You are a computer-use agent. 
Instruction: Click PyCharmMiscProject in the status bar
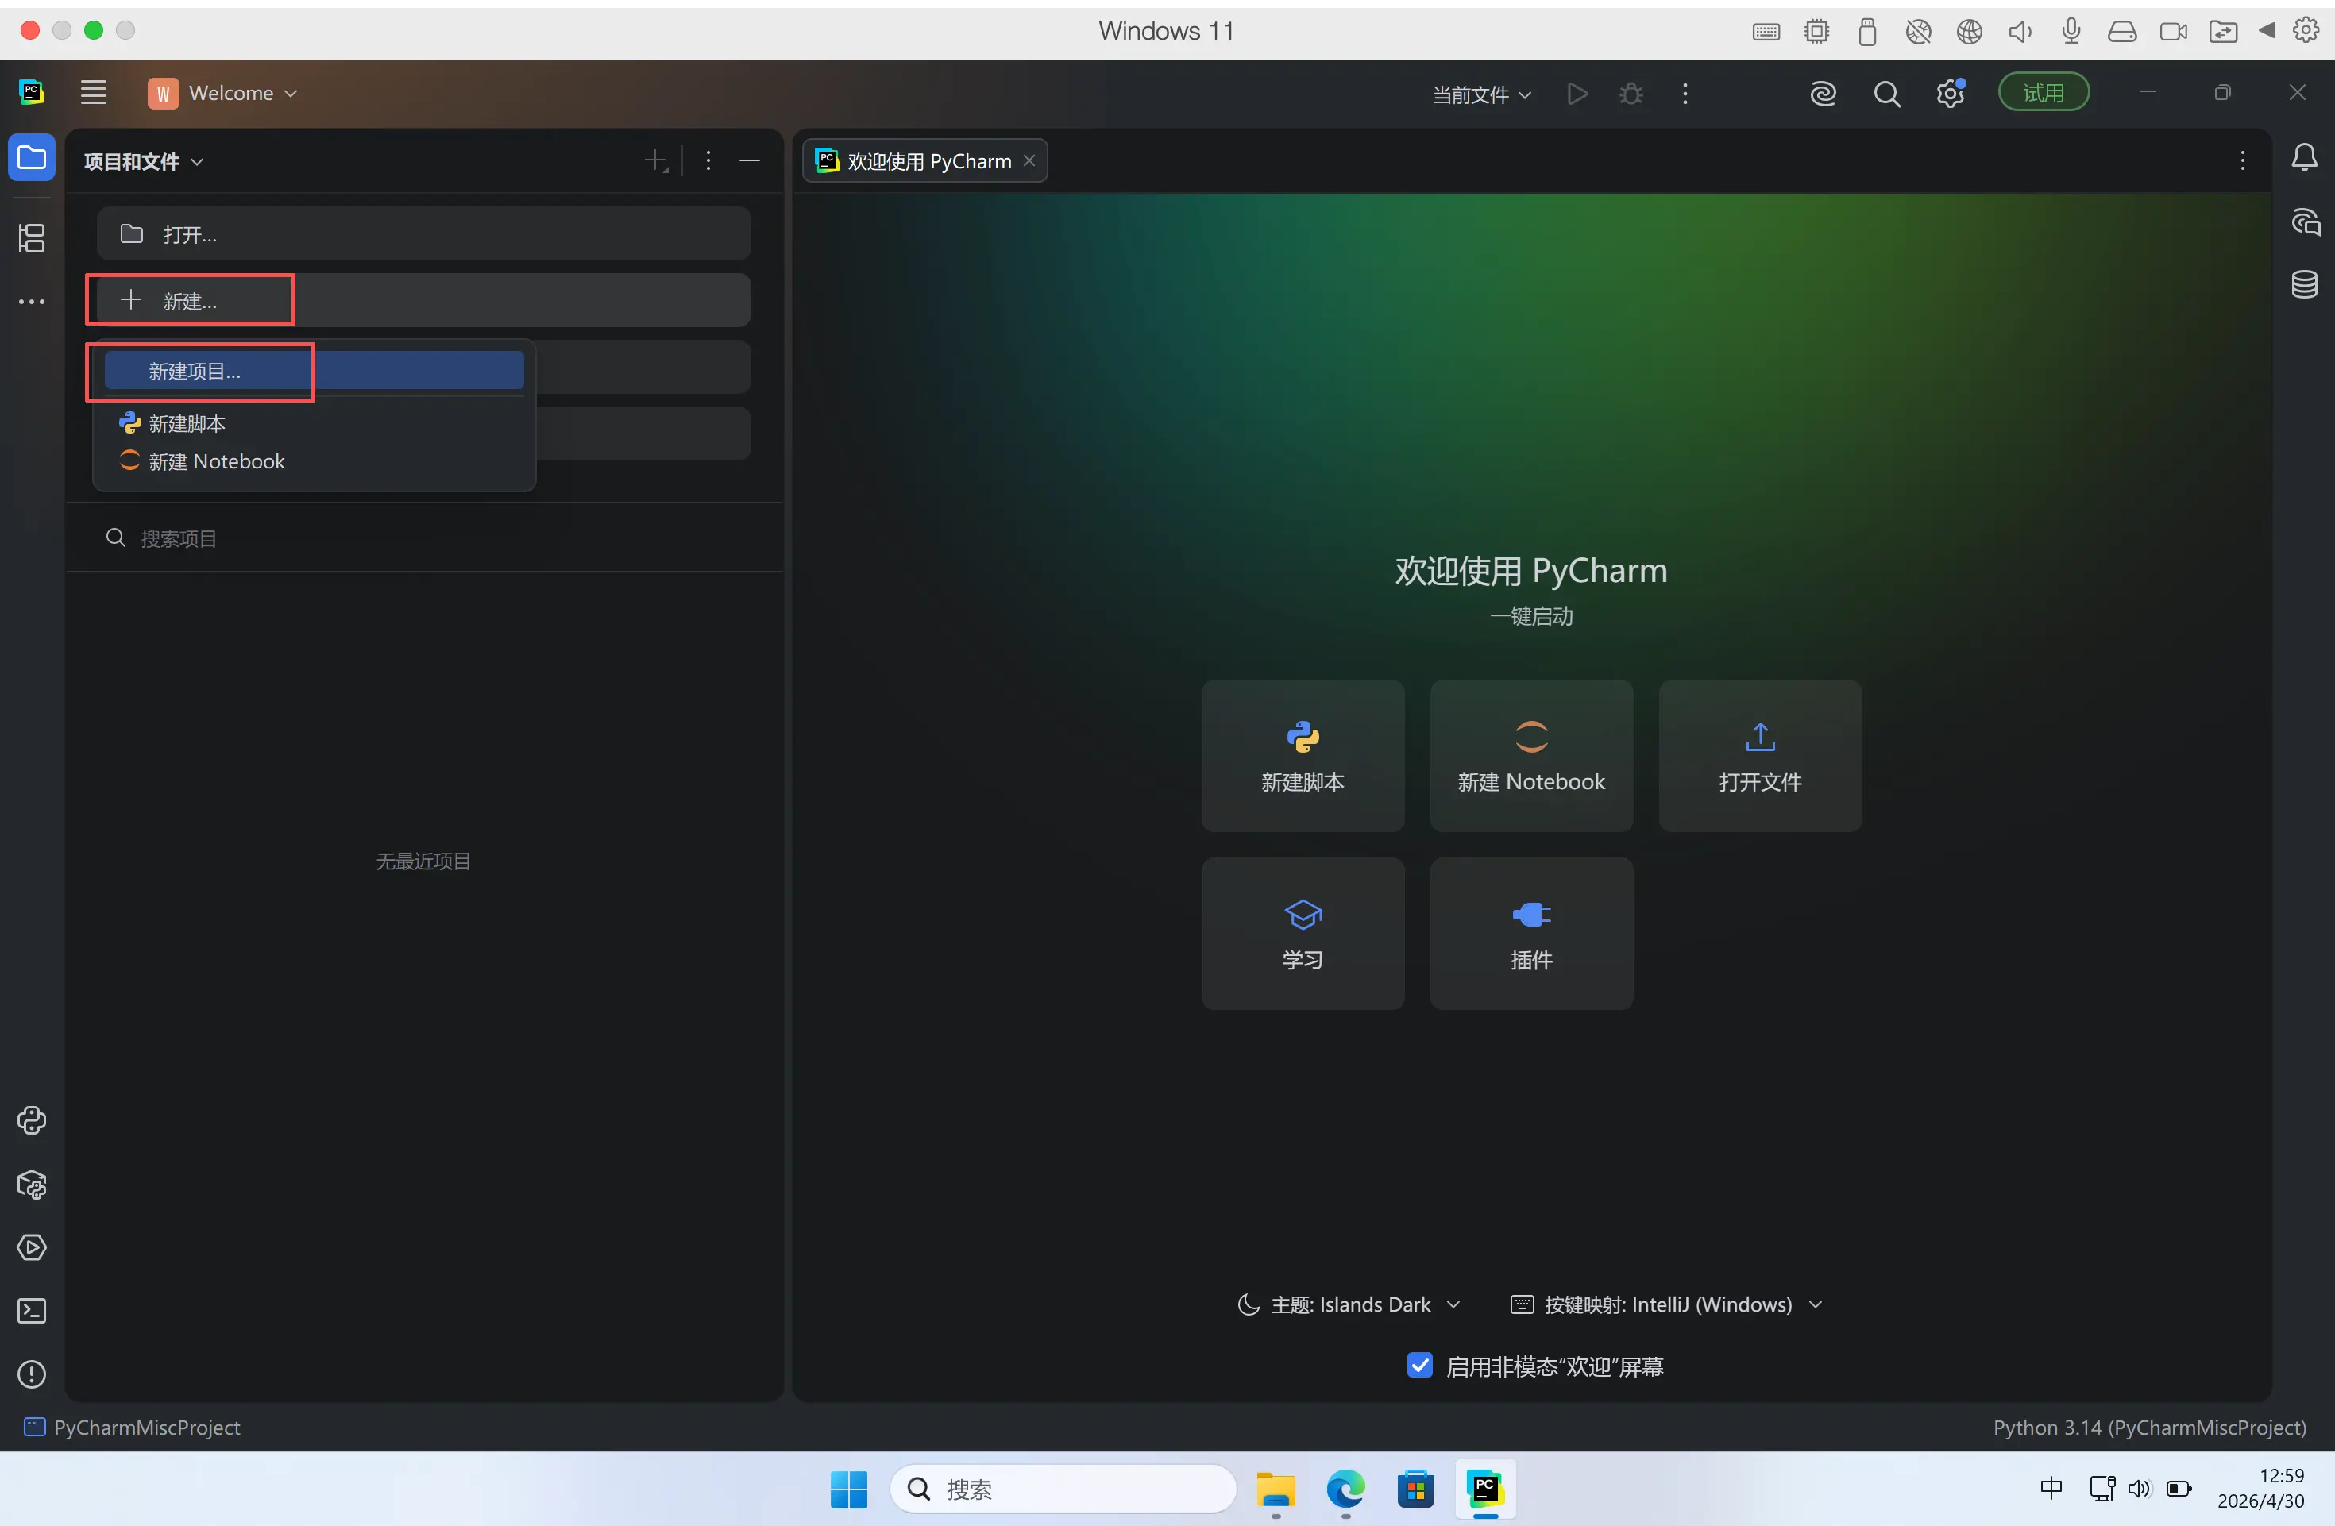(133, 1427)
